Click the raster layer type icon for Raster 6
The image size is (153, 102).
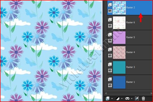click(x=110, y=20)
